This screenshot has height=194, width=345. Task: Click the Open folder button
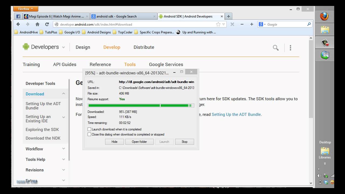pos(139,142)
